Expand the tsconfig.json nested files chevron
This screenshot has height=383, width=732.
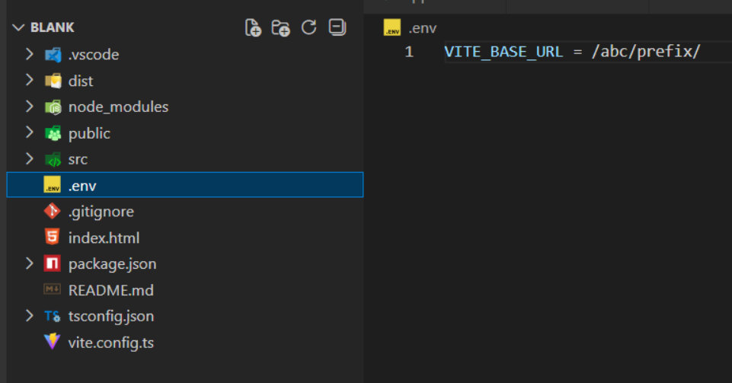(30, 316)
